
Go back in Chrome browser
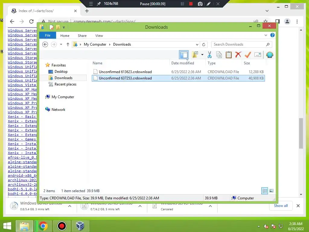pos(12,21)
